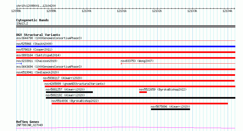The width and height of the screenshot is (243, 131).
Task: Click the 12104k ruler tick label
Action: tap(227, 11)
